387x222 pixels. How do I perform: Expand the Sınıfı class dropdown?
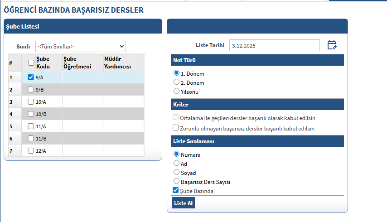80,46
